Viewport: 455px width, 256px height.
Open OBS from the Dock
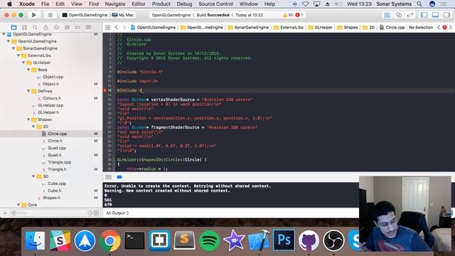[x=333, y=240]
